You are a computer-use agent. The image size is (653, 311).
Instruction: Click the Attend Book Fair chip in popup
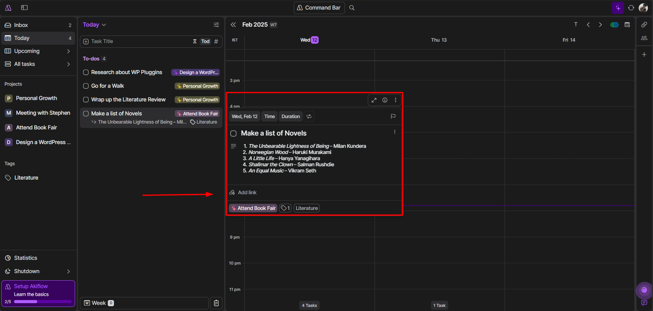[253, 208]
